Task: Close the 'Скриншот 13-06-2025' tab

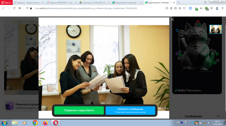Action: pyautogui.click(x=108, y=3)
